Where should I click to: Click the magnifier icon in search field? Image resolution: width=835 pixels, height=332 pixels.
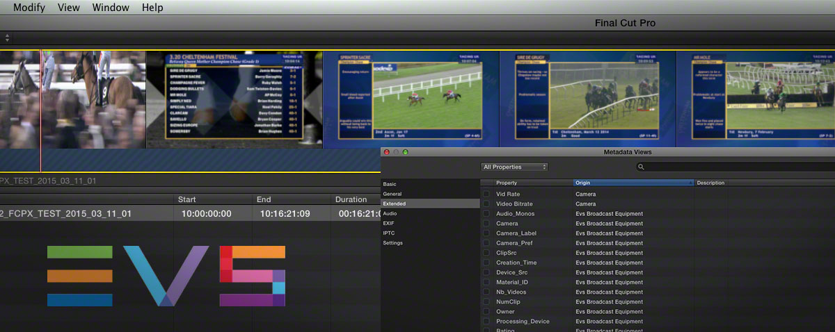641,167
